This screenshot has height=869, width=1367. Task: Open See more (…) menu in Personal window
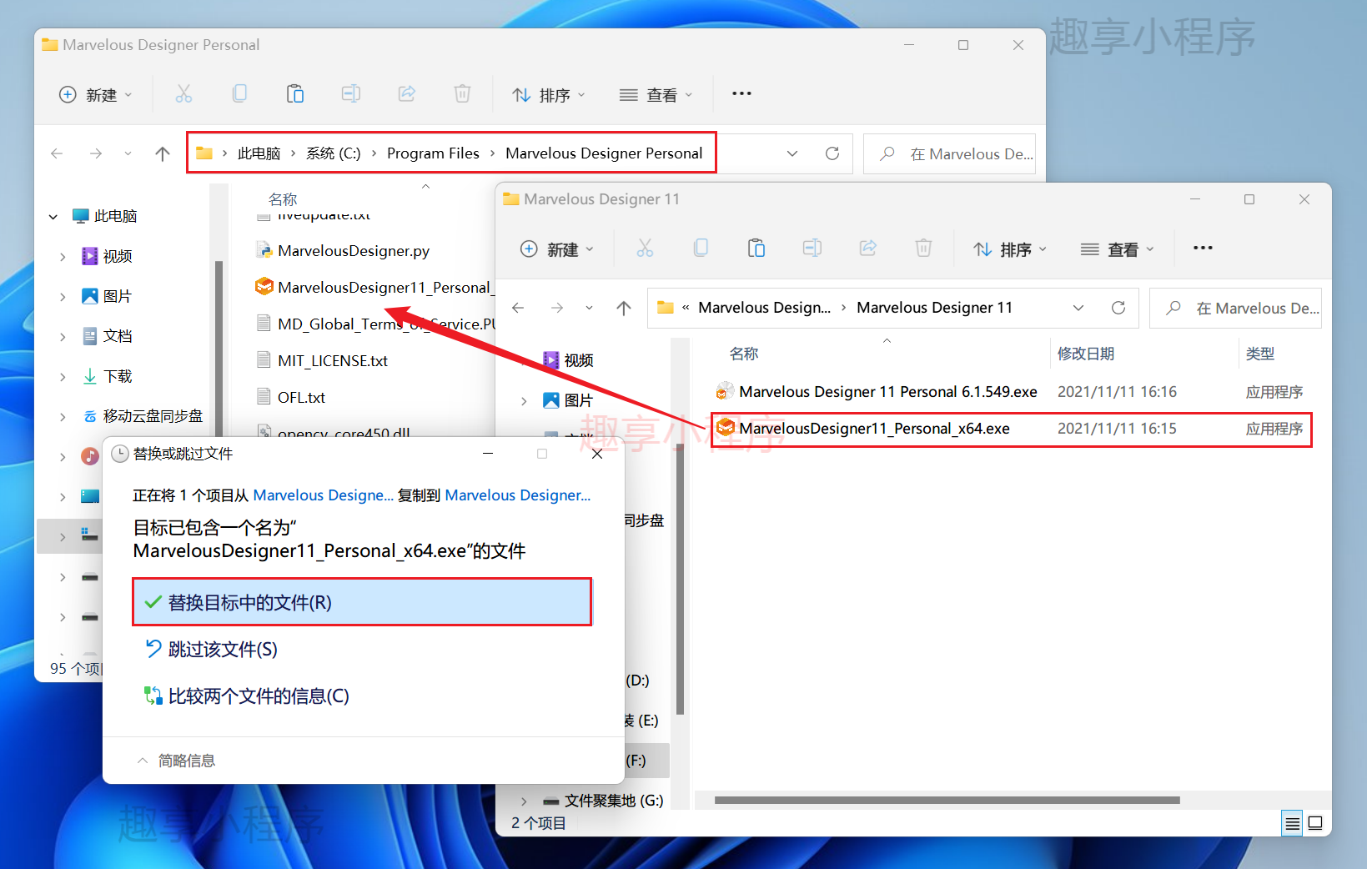[x=741, y=93]
